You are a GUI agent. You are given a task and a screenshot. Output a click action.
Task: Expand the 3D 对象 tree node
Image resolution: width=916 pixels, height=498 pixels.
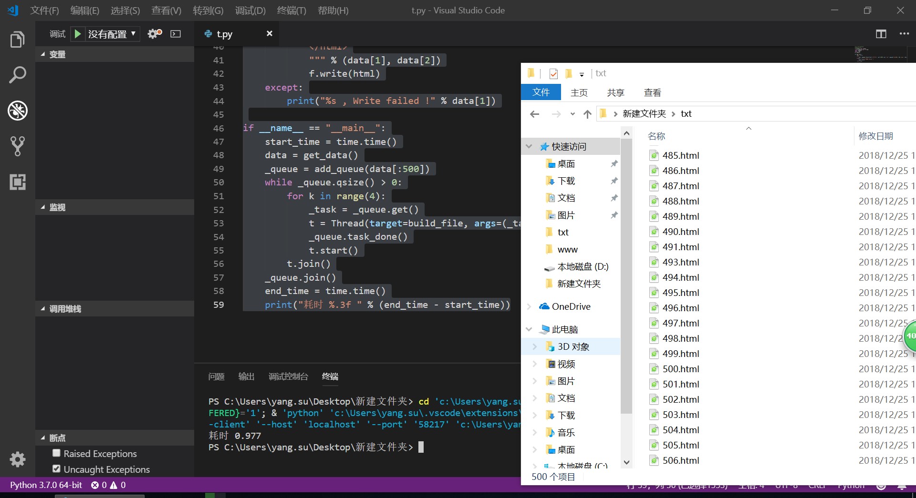coord(534,347)
